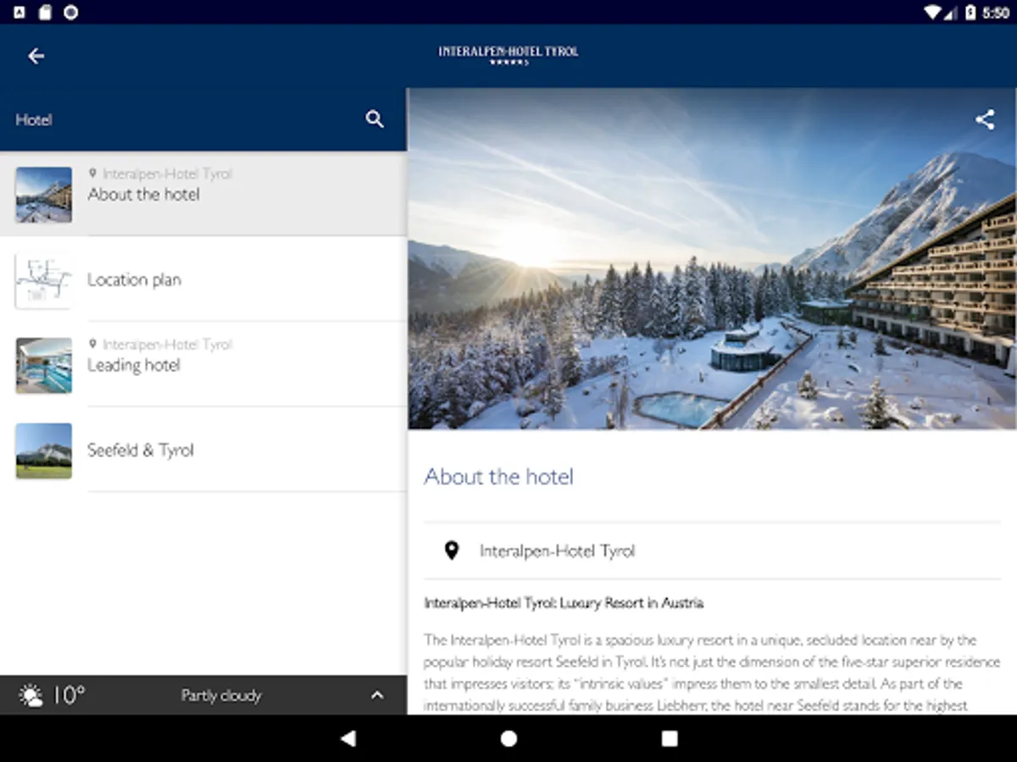The width and height of the screenshot is (1017, 762).
Task: Tap the Android recent apps button
Action: [670, 738]
